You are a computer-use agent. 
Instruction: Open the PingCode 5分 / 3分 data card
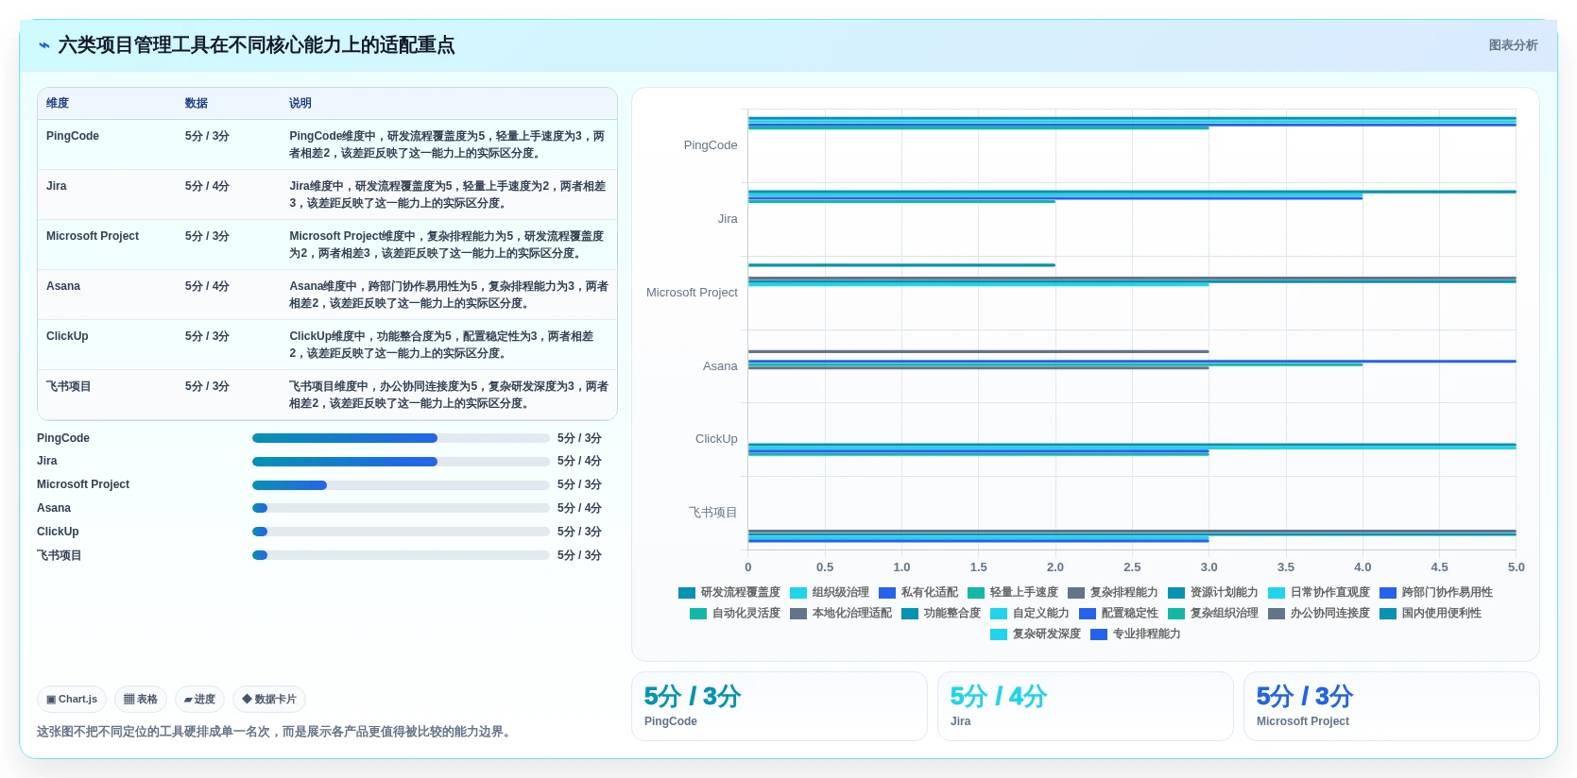(780, 706)
